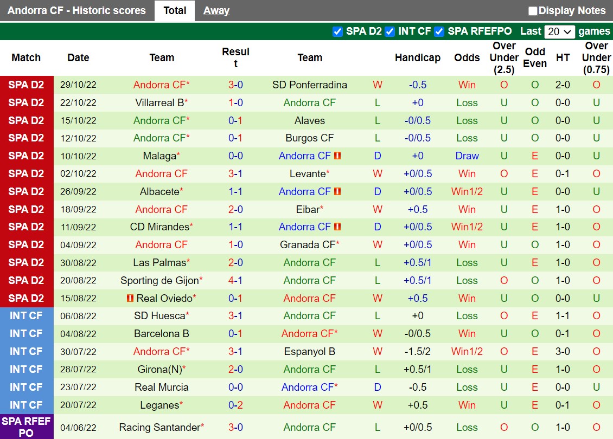Click red card icon next to Malaga opponent Andorra CF

point(337,156)
